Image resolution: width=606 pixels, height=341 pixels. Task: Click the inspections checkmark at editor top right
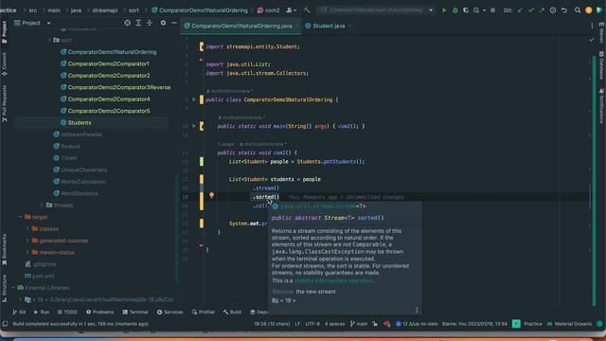pyautogui.click(x=592, y=40)
